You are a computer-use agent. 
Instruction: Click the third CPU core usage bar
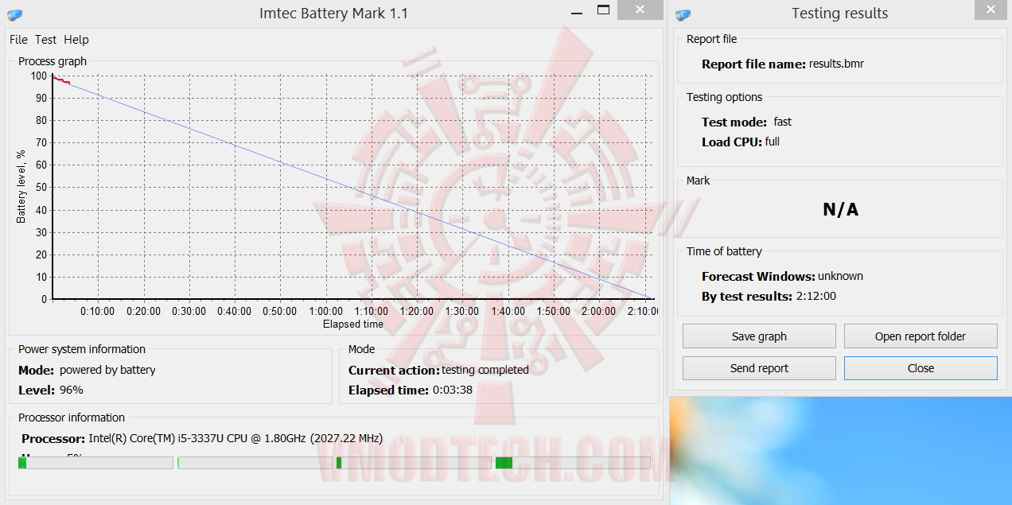414,463
